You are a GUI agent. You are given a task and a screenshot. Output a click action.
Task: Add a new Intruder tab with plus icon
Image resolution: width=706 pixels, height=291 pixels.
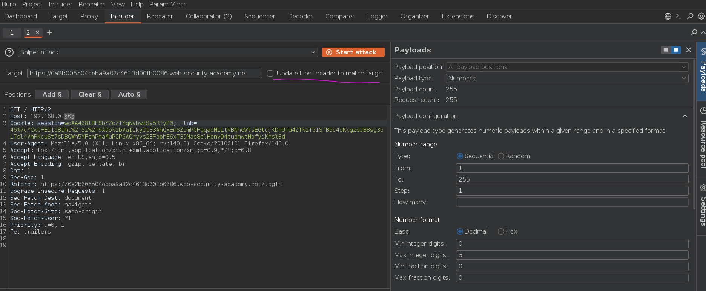[x=49, y=32]
